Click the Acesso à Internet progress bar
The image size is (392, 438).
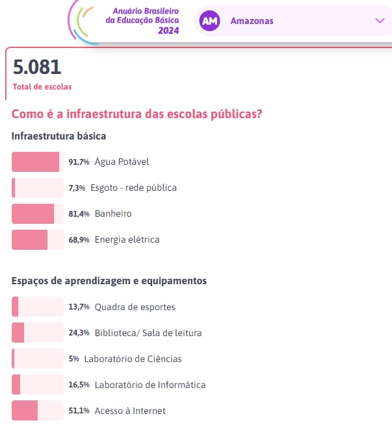(38, 411)
